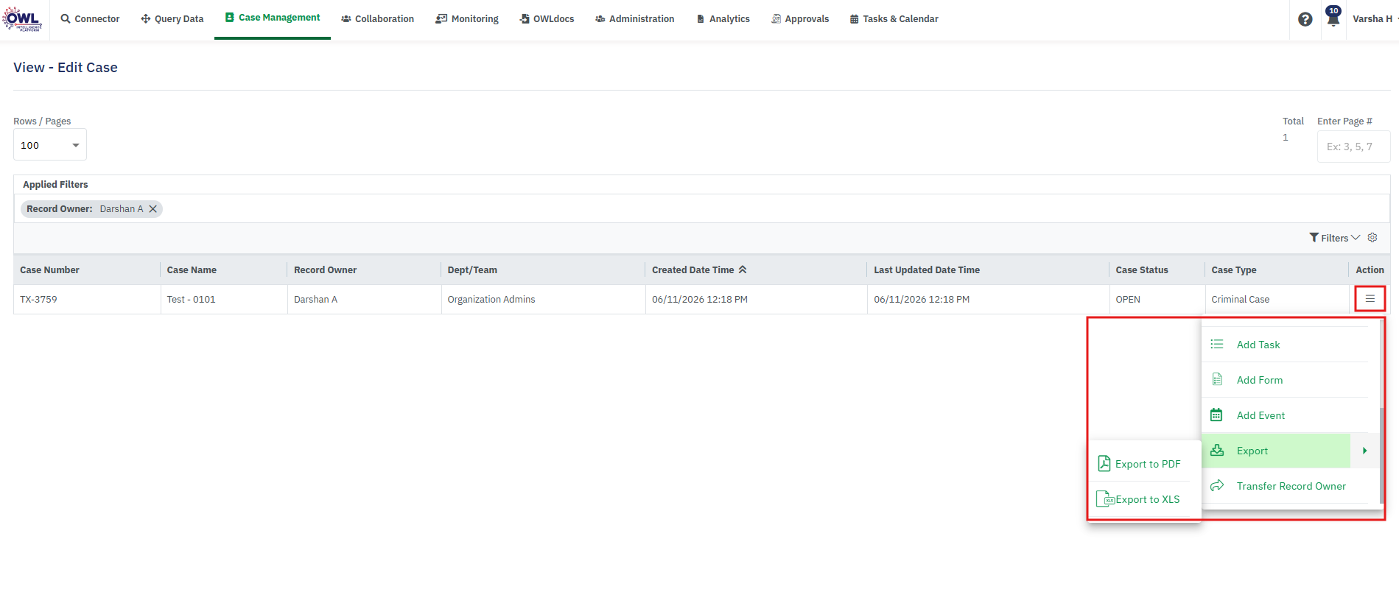Screen dimensions: 1399x592
Task: Click the Export to XLS file icon
Action: click(x=1105, y=499)
